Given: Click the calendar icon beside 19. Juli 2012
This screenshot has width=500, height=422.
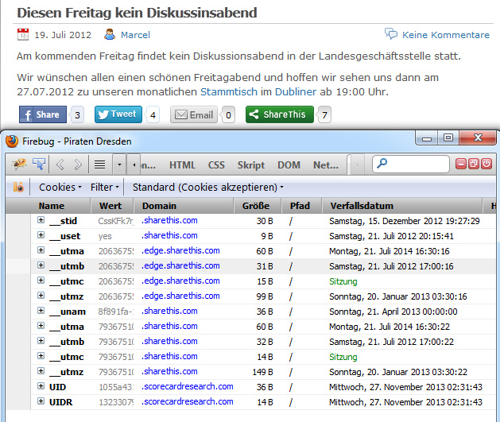Looking at the screenshot, I should 23,34.
